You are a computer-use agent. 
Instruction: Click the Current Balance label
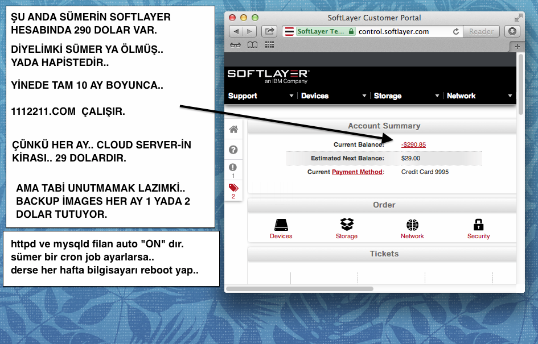[x=359, y=144]
